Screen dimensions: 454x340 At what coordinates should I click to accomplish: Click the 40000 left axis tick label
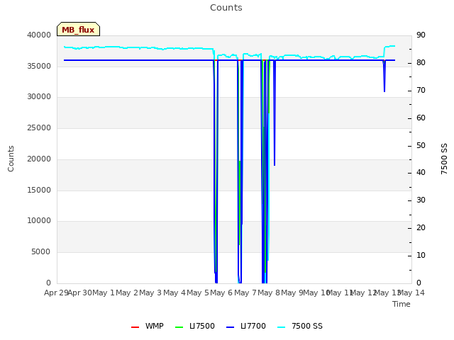pos(39,35)
